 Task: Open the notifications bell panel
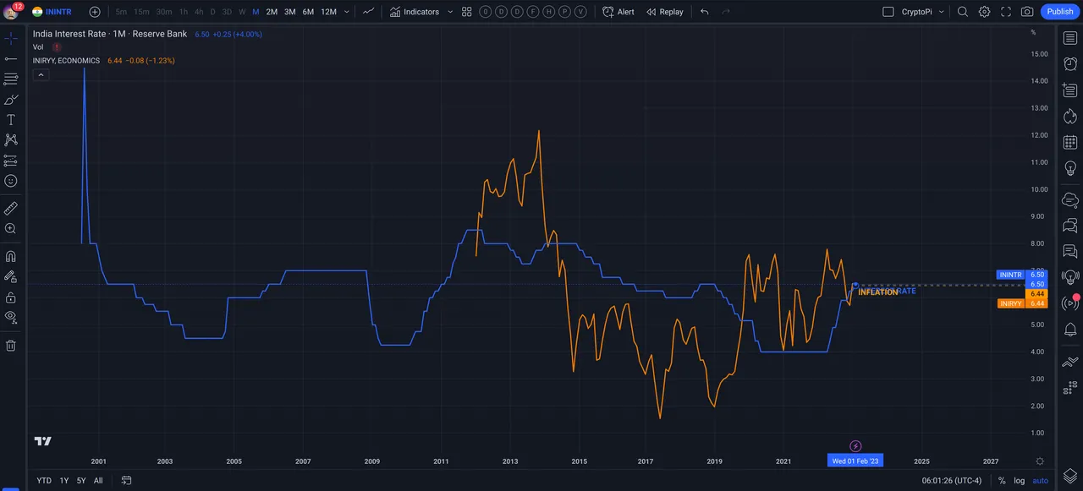[x=1070, y=329]
